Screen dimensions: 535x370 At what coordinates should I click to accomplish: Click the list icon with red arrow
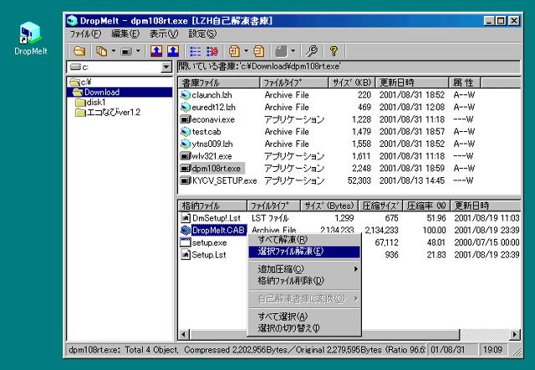[211, 51]
